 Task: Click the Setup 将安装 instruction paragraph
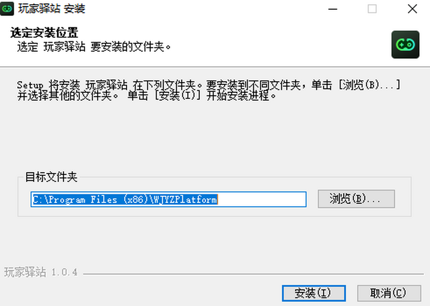point(209,91)
